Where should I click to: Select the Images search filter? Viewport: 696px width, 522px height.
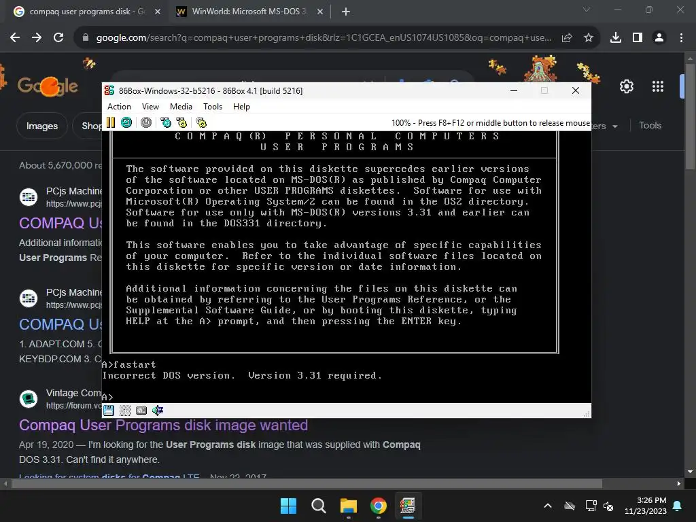coord(41,126)
